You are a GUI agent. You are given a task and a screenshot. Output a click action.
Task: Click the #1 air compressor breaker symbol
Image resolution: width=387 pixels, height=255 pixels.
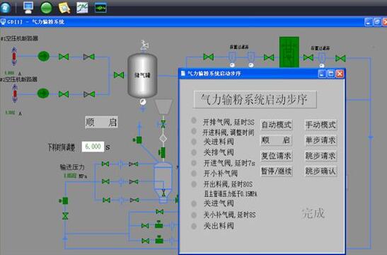tap(14, 57)
